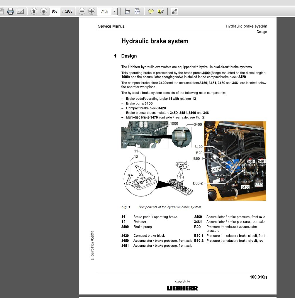This screenshot has width=295, height=298.
Task: Zoom out with the minus button
Action: 82,11
